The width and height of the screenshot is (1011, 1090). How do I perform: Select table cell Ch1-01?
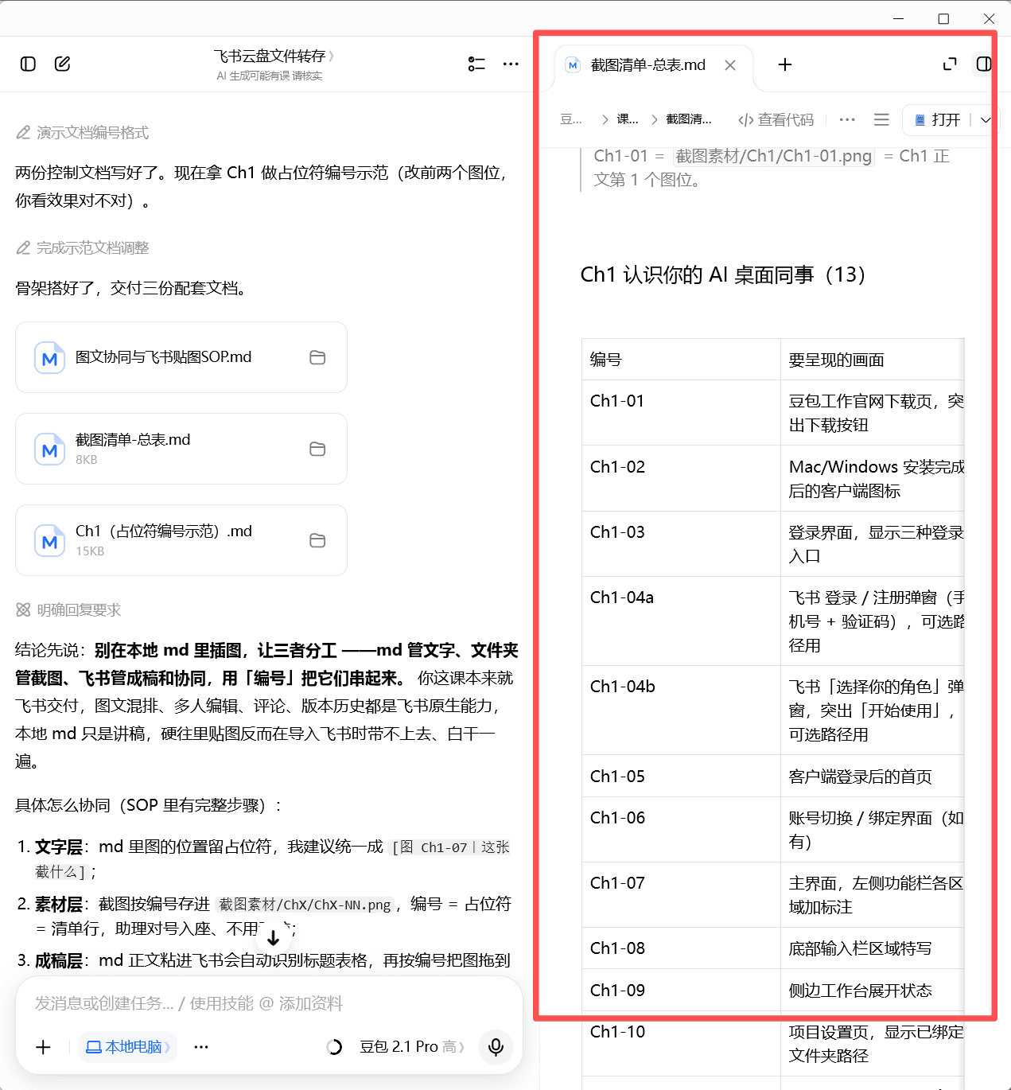coord(681,412)
